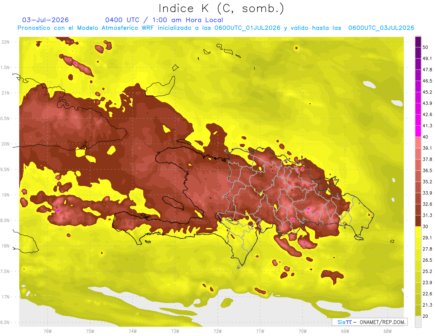Click the colorbar value 41.3
This screenshot has width=435, height=336.
[x=427, y=126]
